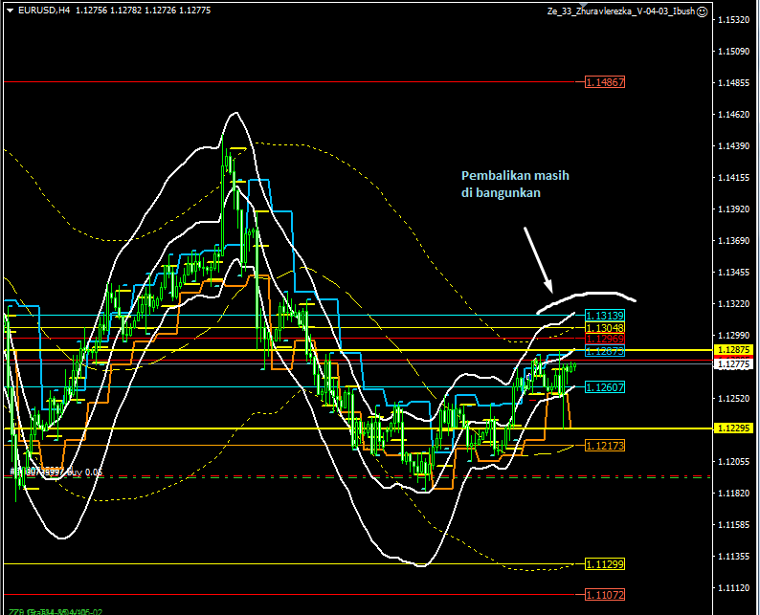Click the 1.12875 yellow price axis marker
Image resolution: width=760 pixels, height=615 pixels.
pyautogui.click(x=735, y=351)
